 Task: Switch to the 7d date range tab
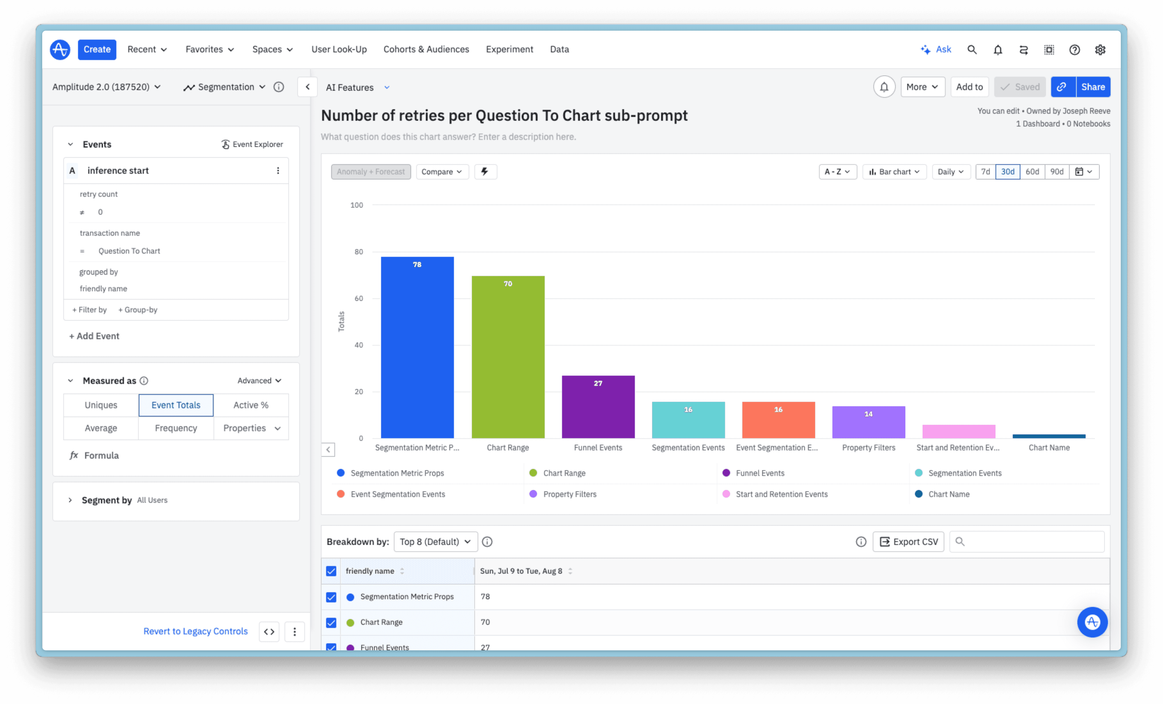click(985, 172)
